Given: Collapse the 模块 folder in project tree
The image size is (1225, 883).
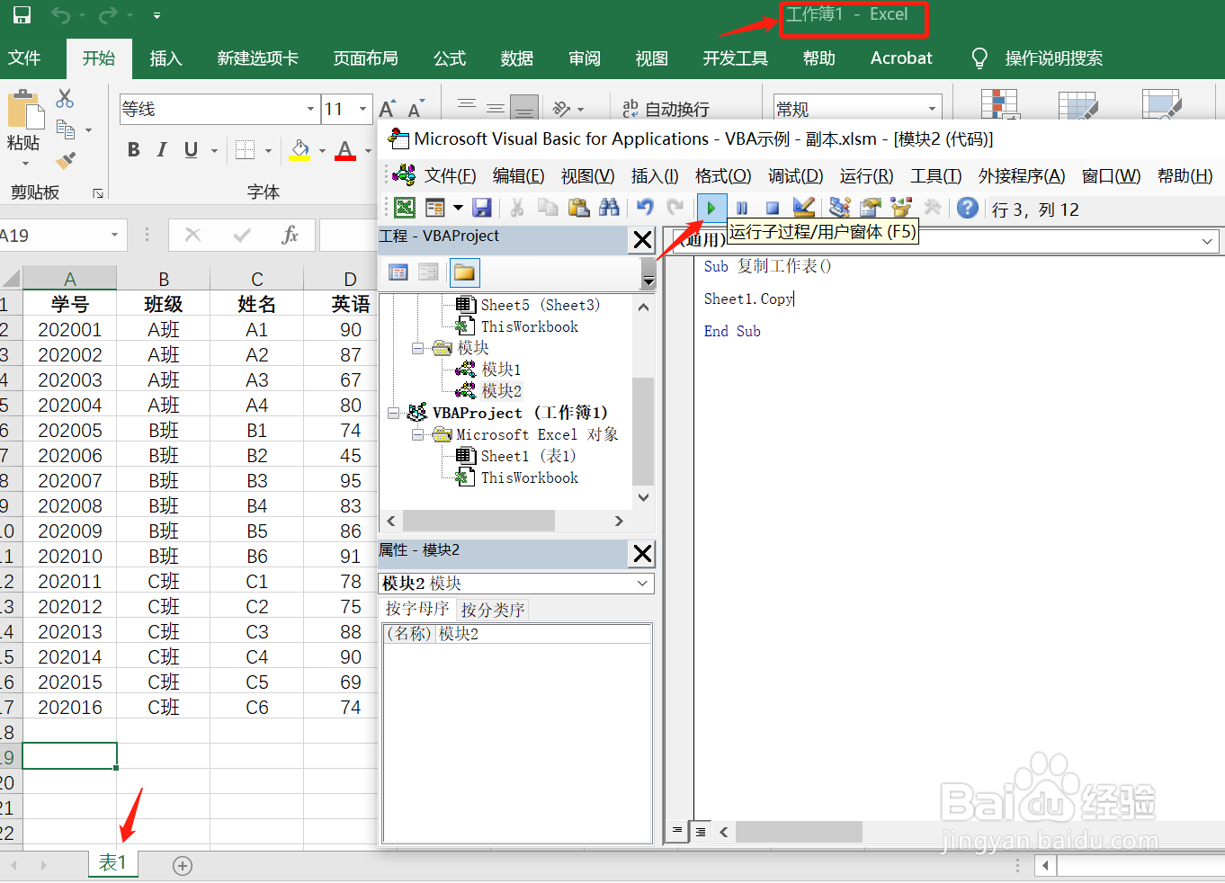Looking at the screenshot, I should 417,348.
